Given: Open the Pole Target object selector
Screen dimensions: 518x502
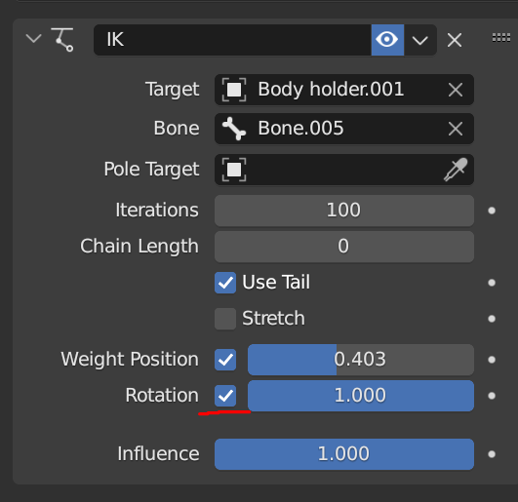Looking at the screenshot, I should 344,170.
